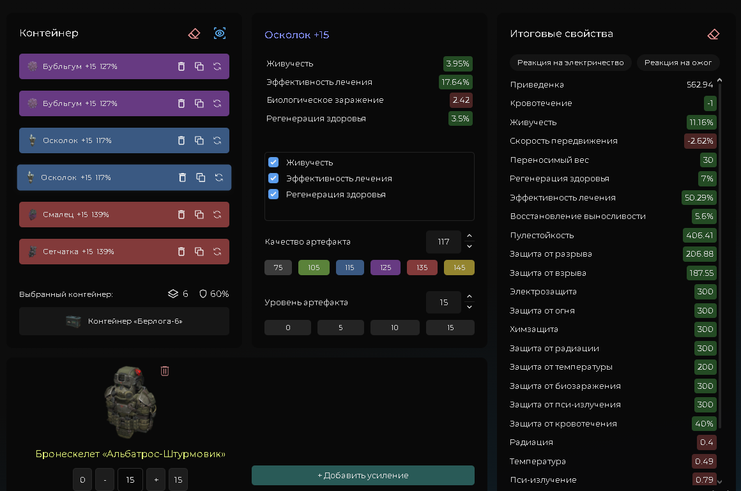Clear Итоговые свойства with the eraser icon
Screen dimensions: 741x491
(714, 34)
